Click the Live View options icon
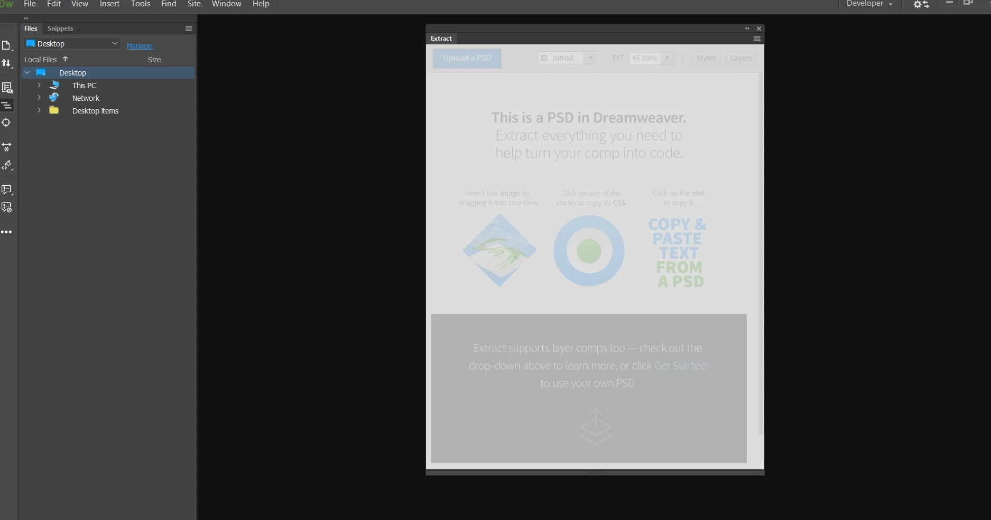This screenshot has height=520, width=991. point(7,88)
